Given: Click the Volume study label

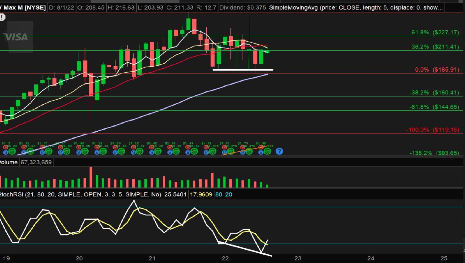Looking at the screenshot, I should pos(9,162).
